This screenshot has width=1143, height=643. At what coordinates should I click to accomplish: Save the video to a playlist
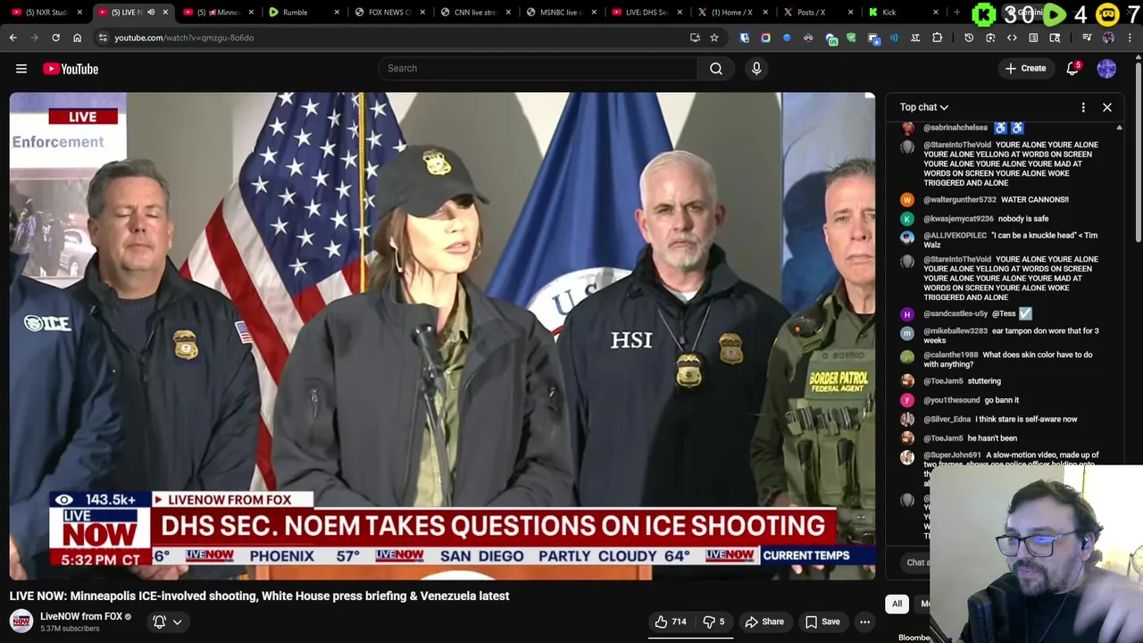tap(822, 622)
